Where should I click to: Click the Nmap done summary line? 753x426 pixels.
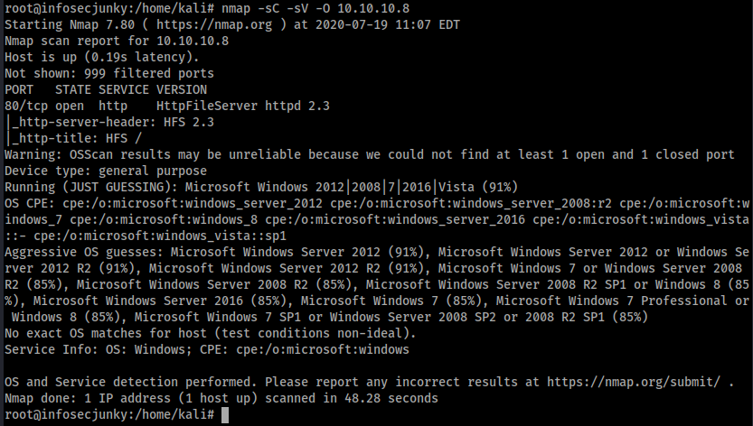(x=221, y=399)
